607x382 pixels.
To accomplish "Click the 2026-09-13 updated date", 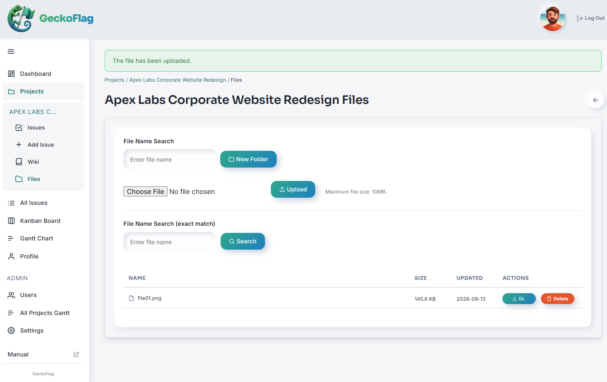I will (x=471, y=299).
